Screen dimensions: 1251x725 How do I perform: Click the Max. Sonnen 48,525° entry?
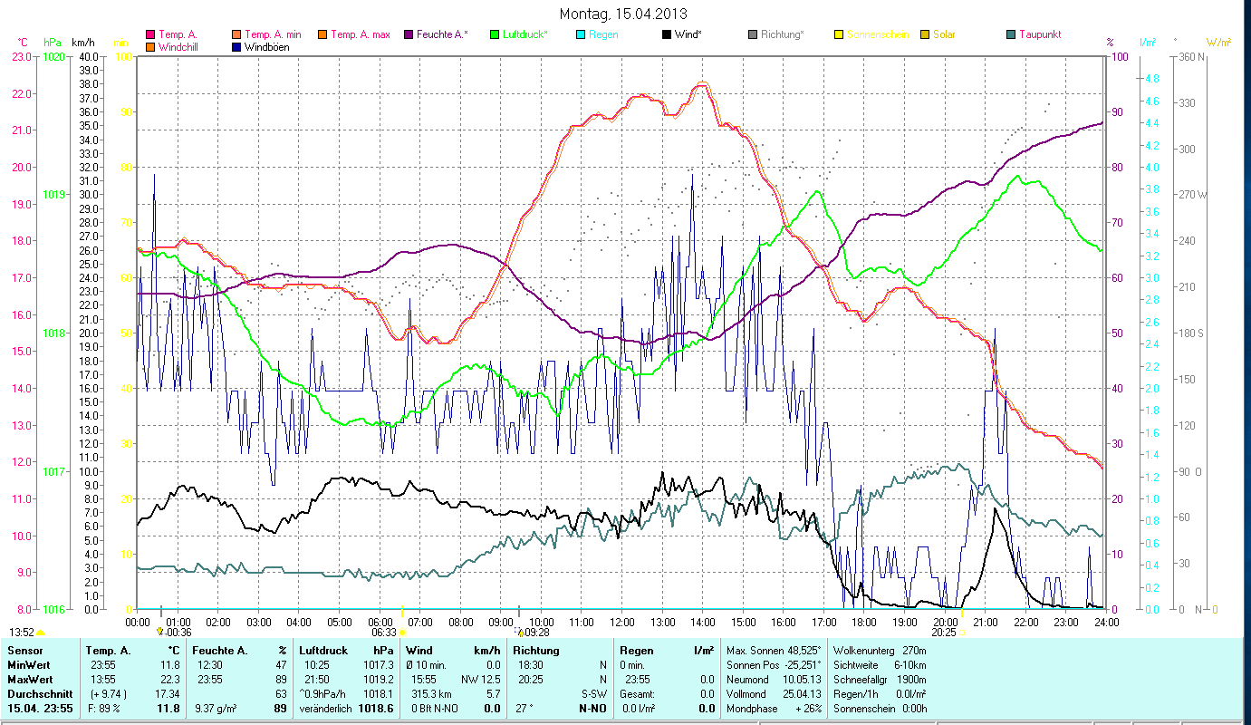tap(775, 651)
